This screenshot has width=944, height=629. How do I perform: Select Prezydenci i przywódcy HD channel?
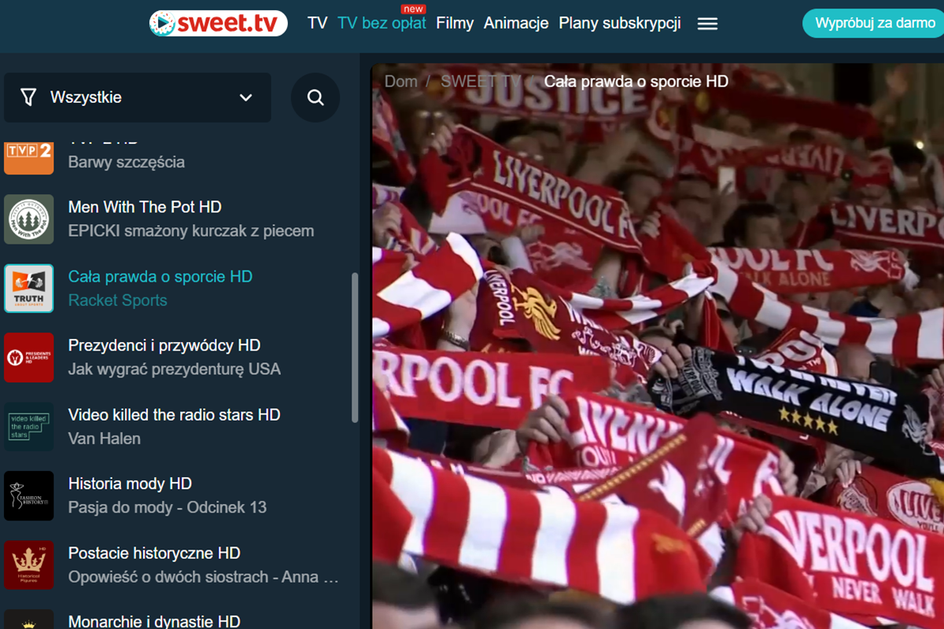pyautogui.click(x=164, y=345)
